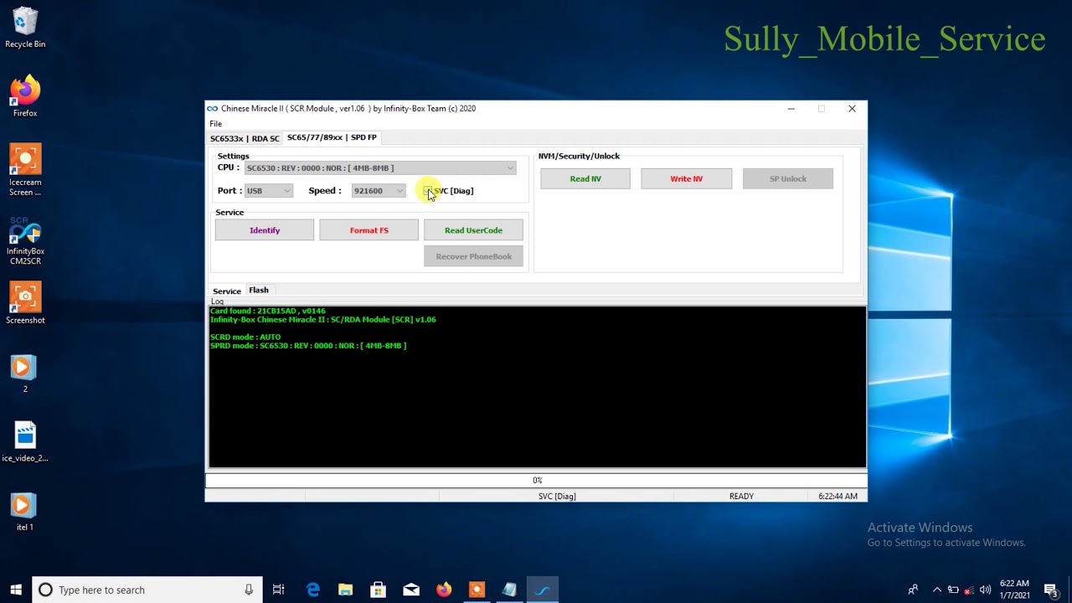Click the 'SPRD mode : SC6530' log line
The height and width of the screenshot is (603, 1072).
308,346
